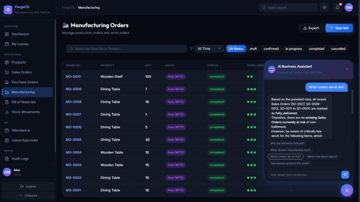Open order MO-0003
This screenshot has width=360, height=202.
tap(73, 165)
